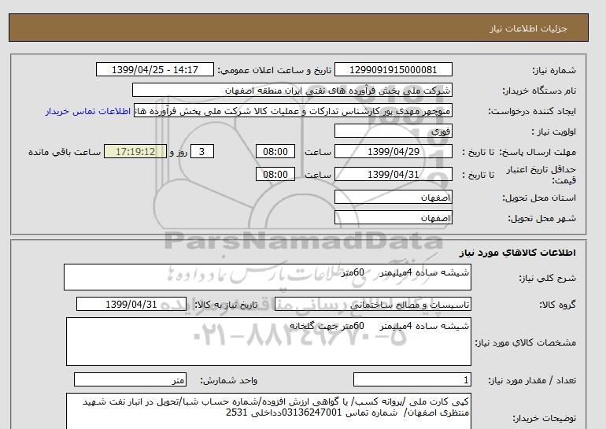This screenshot has height=429, width=606.
Task: Select the label تاریخ نیاز به کالا
Action: tap(225, 305)
